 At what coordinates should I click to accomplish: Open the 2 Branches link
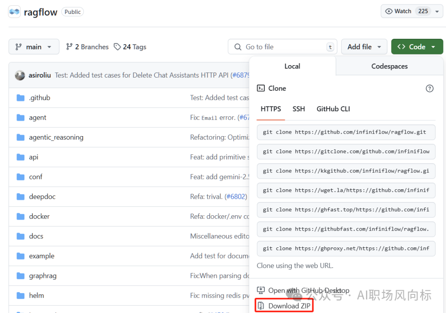coord(87,47)
